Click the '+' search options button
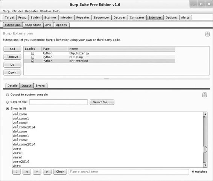The image size is (213, 181). 37,172
